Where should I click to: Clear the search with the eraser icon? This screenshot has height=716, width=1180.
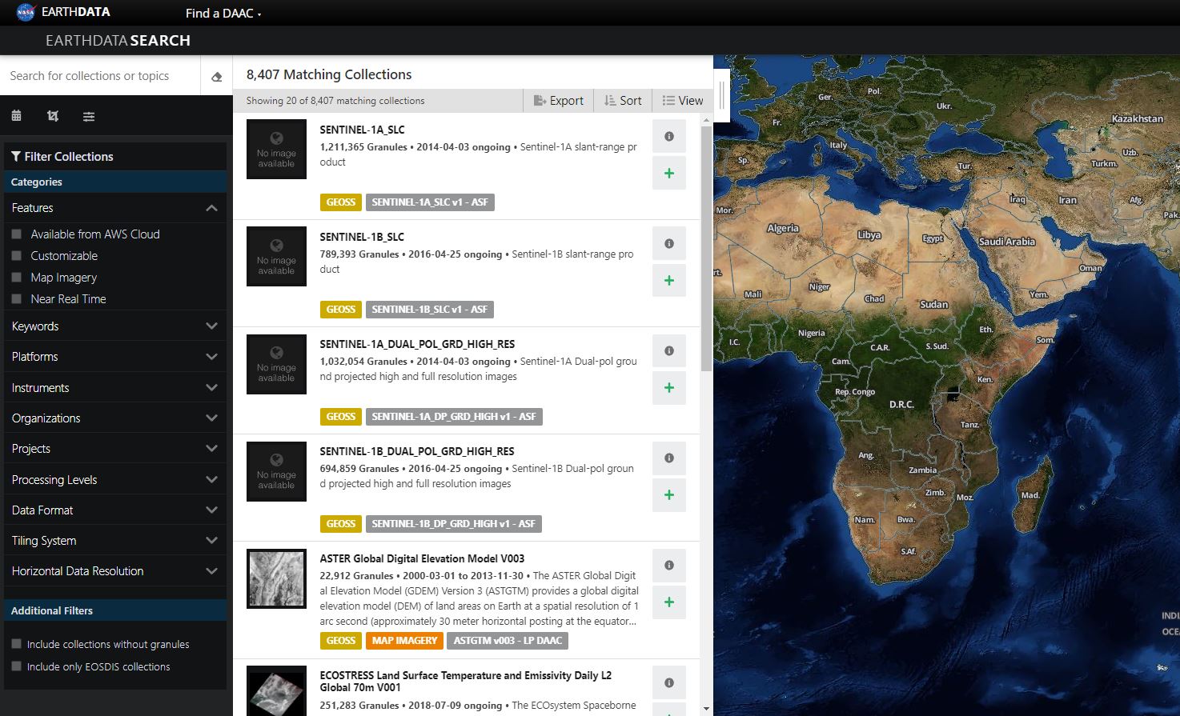[x=216, y=77]
